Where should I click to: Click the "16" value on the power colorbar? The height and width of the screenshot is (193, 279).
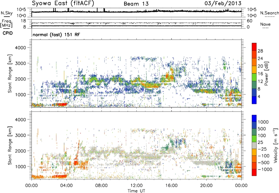[x=260, y=74]
